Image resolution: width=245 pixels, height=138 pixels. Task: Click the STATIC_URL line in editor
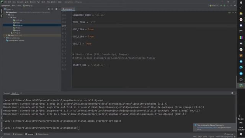[88, 65]
